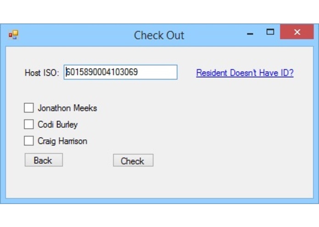Check the Jonathon Meeks checkbox
Viewport: 319px width, 227px height.
28,108
